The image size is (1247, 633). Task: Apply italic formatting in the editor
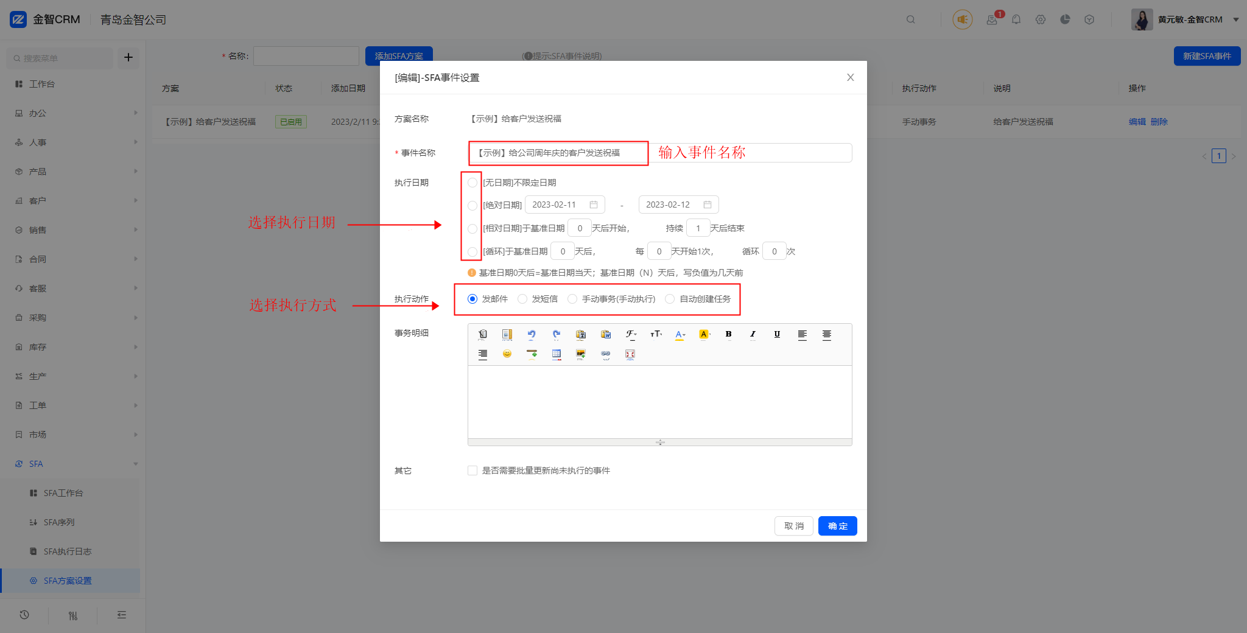click(x=753, y=334)
